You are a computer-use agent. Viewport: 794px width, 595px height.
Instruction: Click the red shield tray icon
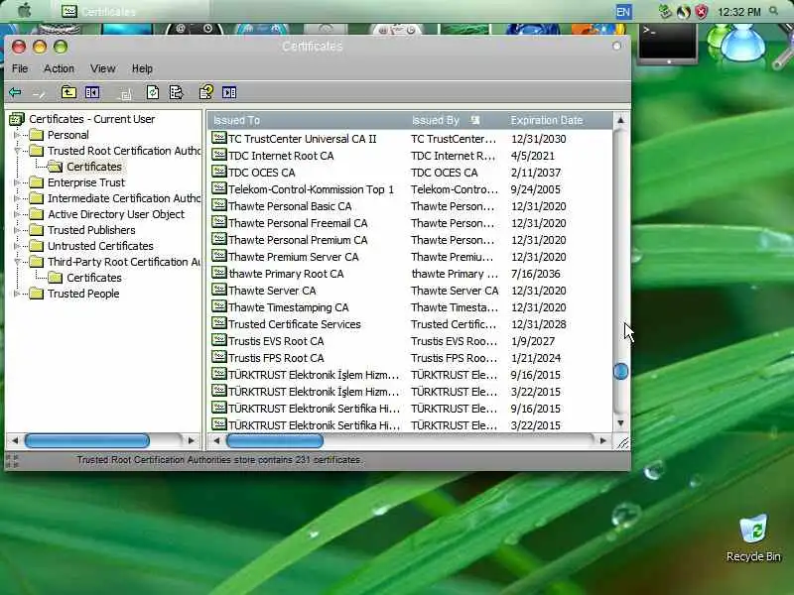701,12
